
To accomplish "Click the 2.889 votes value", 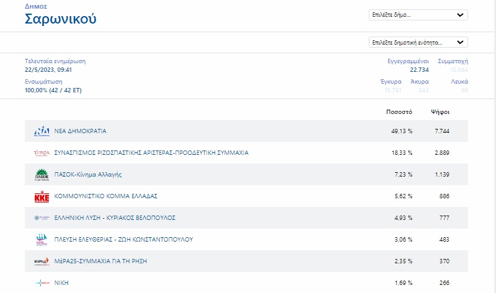I will (x=442, y=153).
